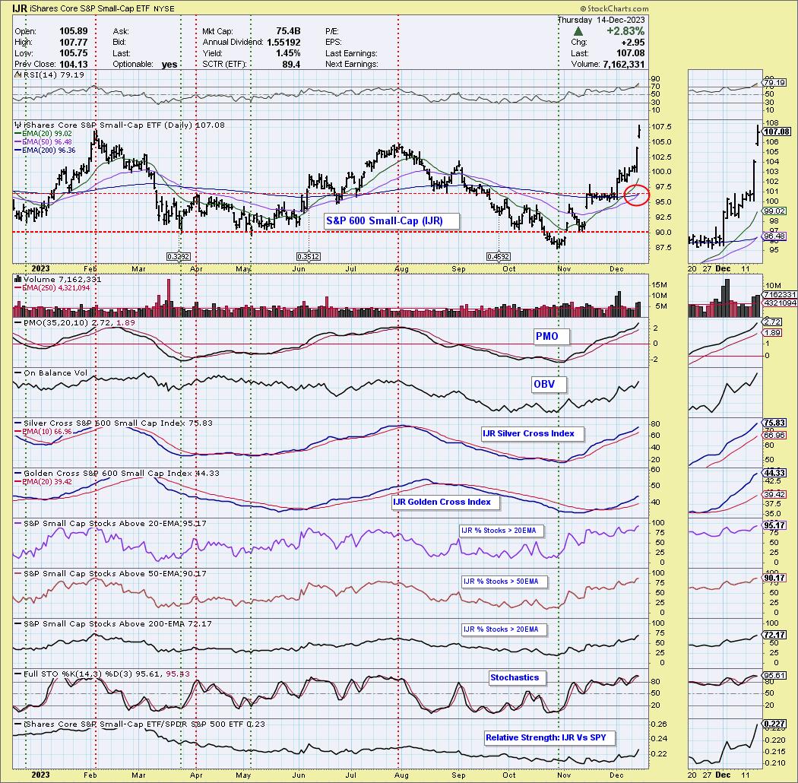
Task: Click the Prev Close value 104.13
Action: point(73,64)
